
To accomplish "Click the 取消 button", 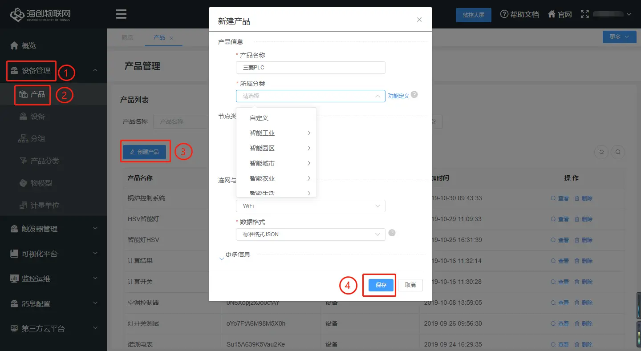I will [x=410, y=285].
